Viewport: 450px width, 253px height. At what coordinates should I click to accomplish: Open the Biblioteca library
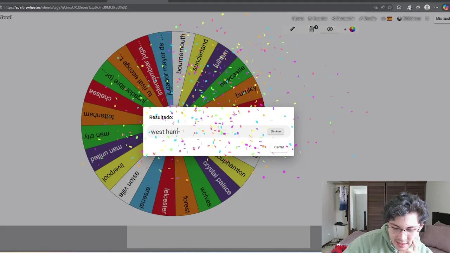pyautogui.click(x=409, y=18)
